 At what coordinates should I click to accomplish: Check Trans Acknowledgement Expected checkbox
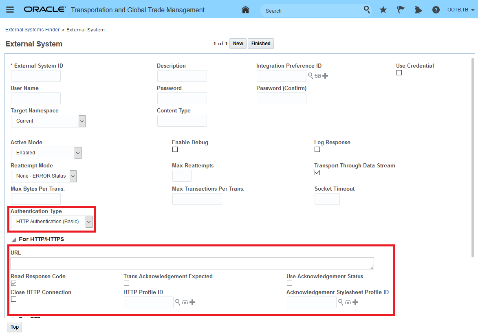point(126,283)
